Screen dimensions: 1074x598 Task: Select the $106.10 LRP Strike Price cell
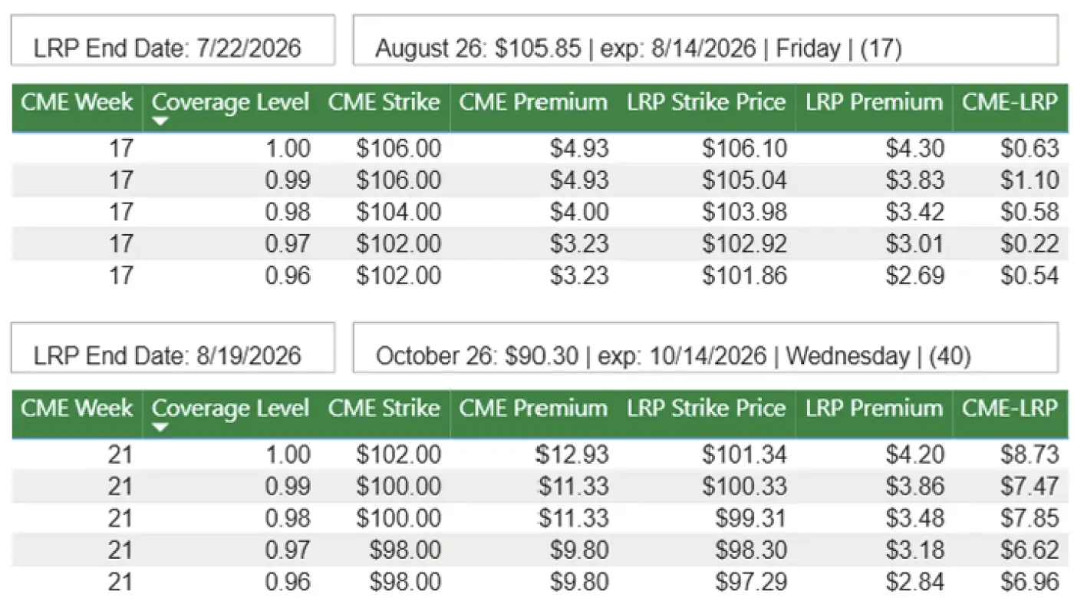pyautogui.click(x=744, y=148)
